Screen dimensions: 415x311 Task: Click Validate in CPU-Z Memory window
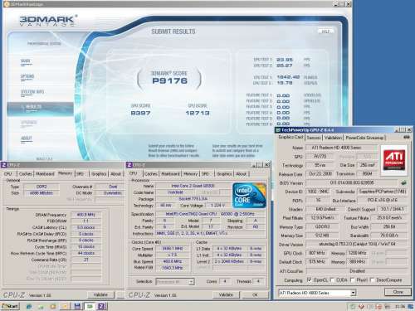coord(100,295)
